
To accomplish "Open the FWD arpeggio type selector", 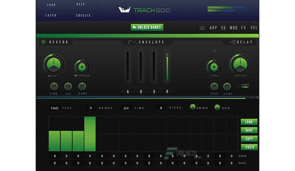I will (x=55, y=108).
